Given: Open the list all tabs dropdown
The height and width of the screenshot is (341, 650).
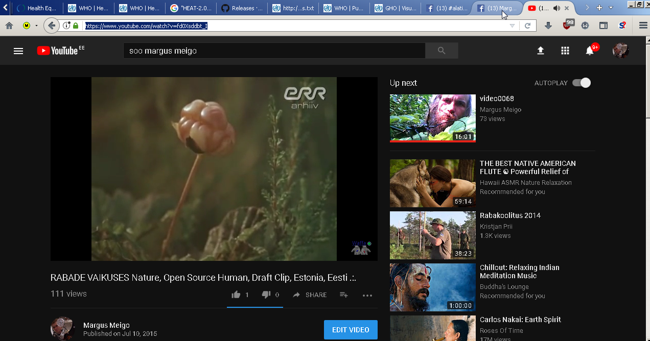Looking at the screenshot, I should [x=611, y=8].
